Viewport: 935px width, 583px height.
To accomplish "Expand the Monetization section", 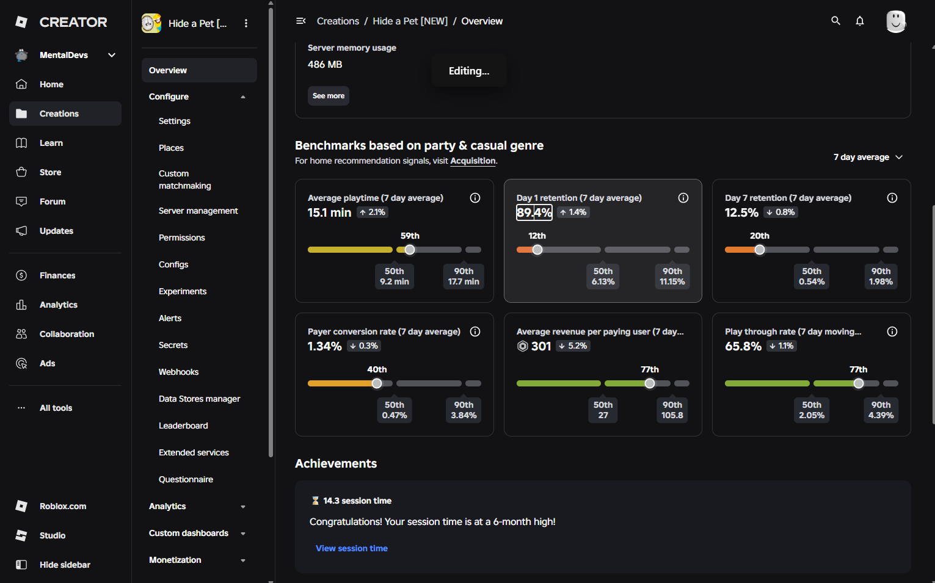I will (243, 560).
